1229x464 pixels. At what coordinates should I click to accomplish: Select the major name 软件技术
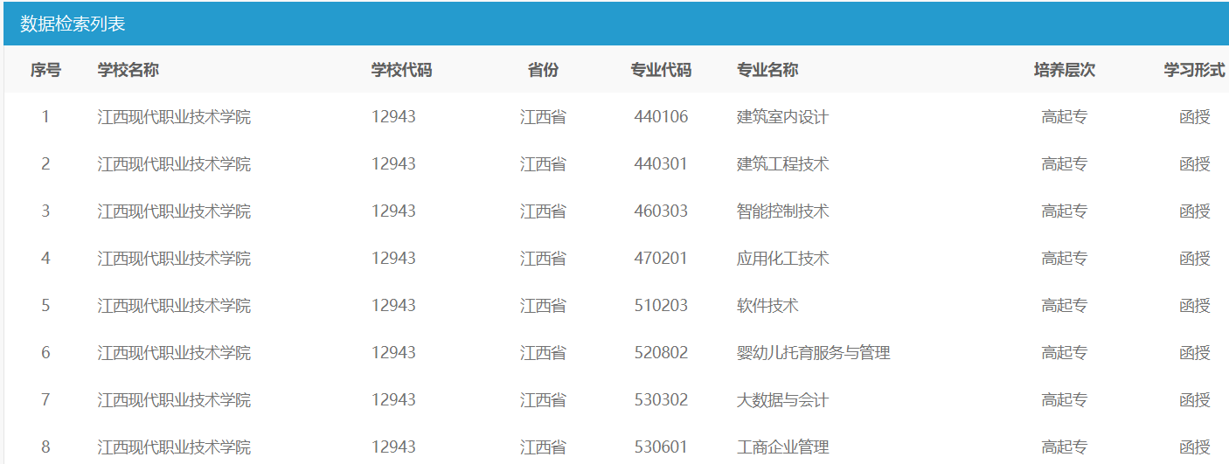[x=767, y=305]
